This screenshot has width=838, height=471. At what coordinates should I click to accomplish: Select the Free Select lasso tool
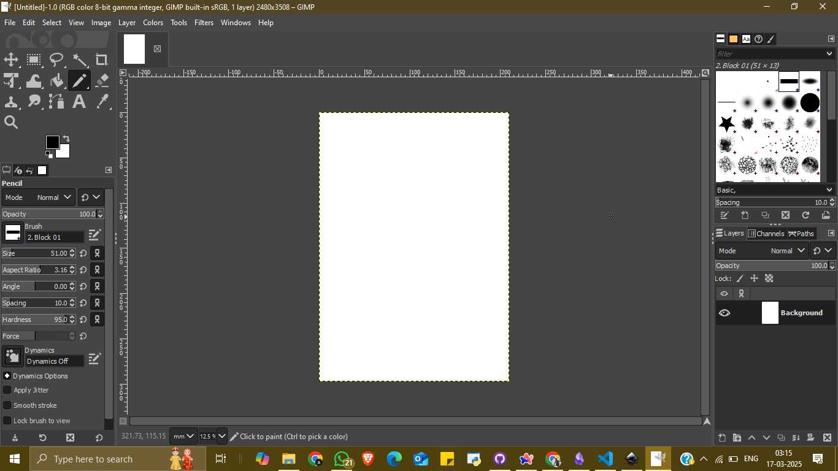coord(56,59)
